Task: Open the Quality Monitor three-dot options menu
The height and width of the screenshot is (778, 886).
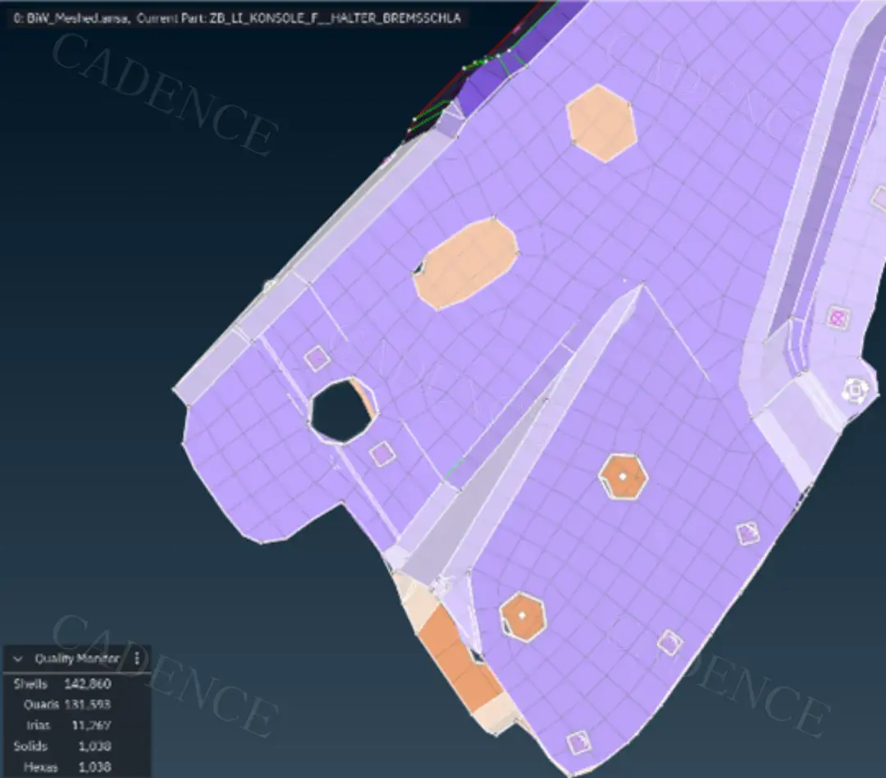Action: click(x=137, y=658)
